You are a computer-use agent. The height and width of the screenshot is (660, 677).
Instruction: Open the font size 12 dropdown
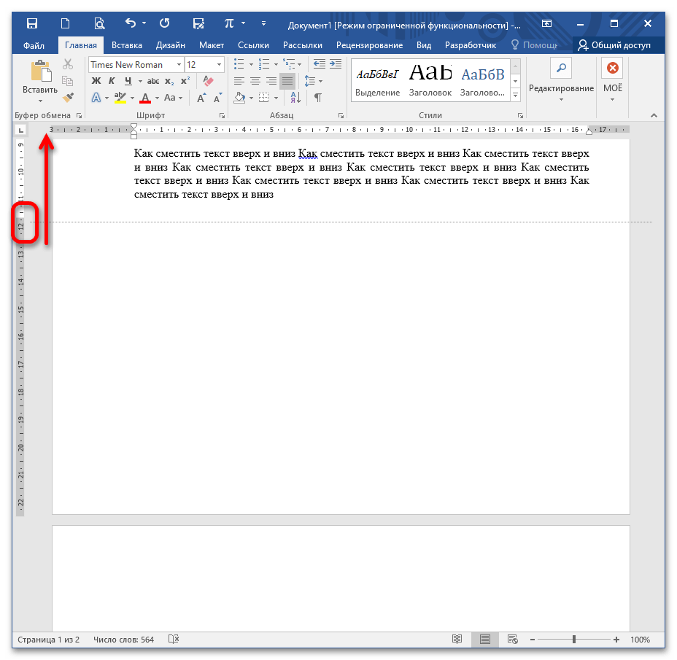(218, 65)
